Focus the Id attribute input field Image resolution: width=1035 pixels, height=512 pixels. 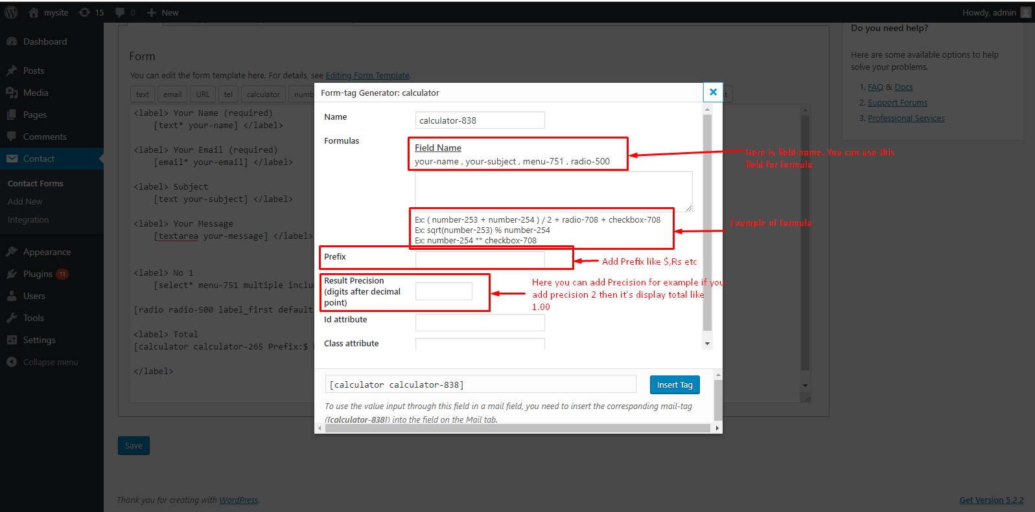point(480,322)
